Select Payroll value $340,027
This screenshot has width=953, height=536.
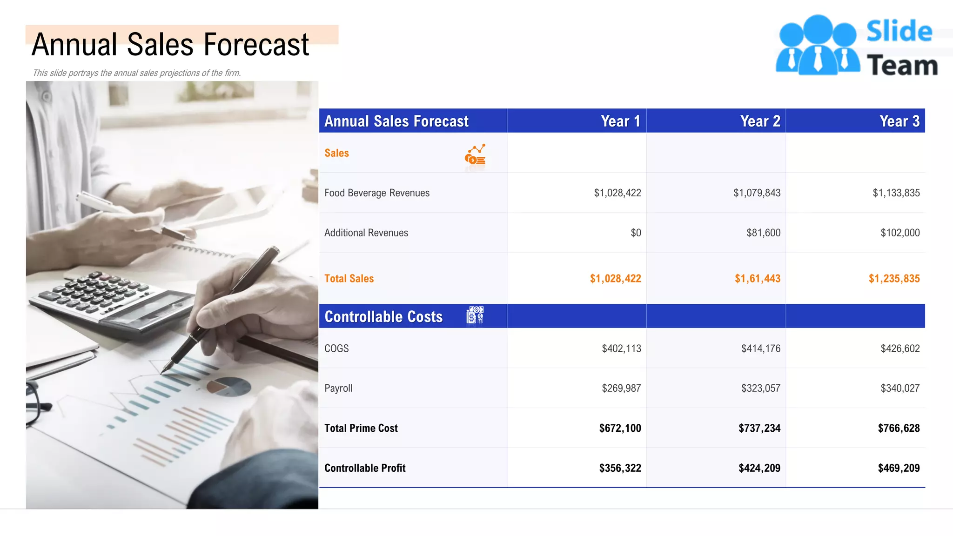pos(900,388)
